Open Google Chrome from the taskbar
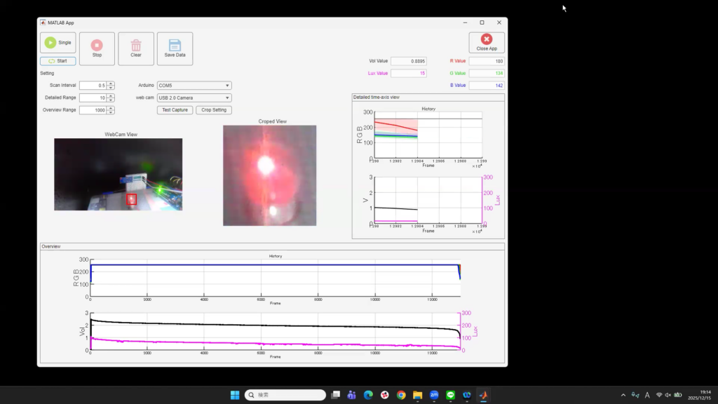Viewport: 718px width, 404px height. (401, 395)
